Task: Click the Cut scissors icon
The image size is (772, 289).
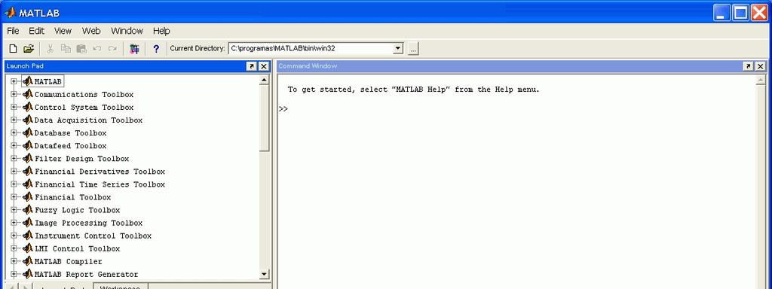Action: click(51, 49)
